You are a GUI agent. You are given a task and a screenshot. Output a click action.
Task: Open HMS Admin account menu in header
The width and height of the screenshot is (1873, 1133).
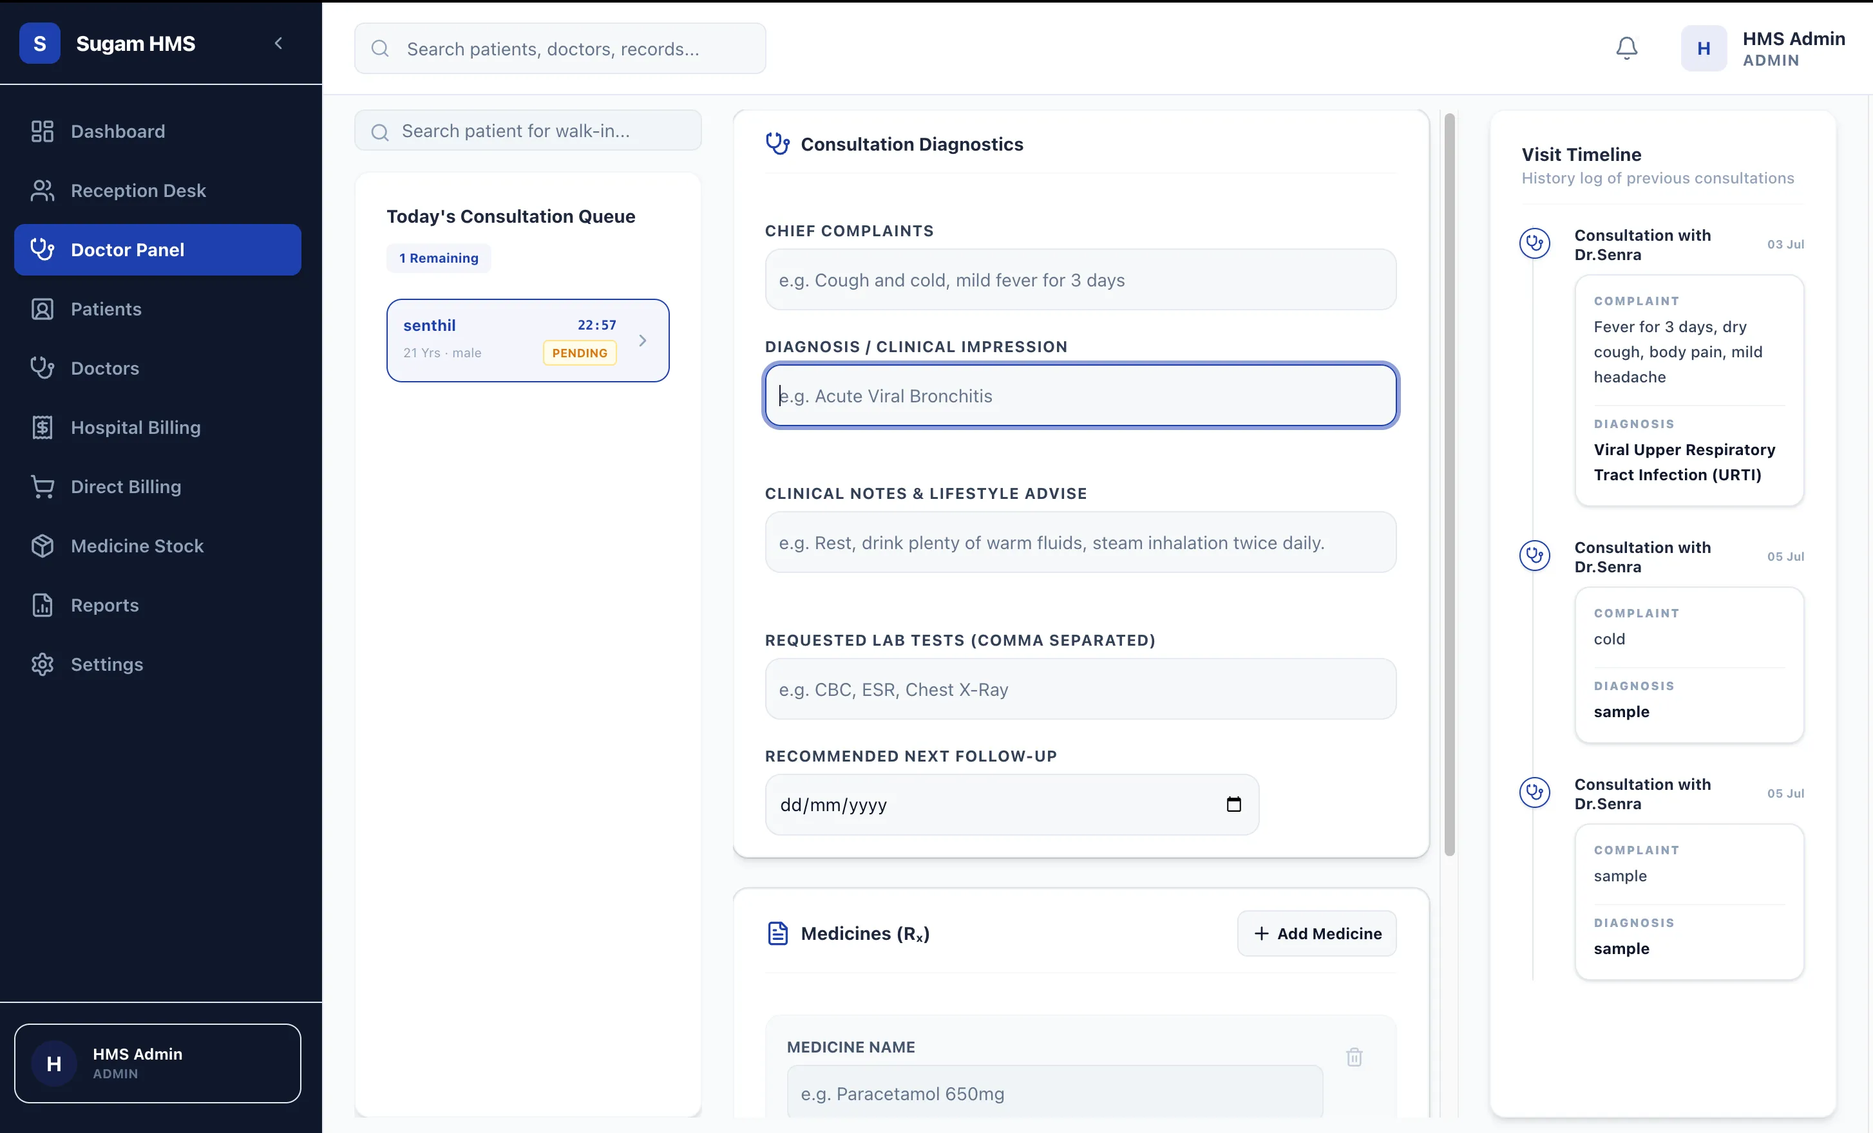(1763, 49)
